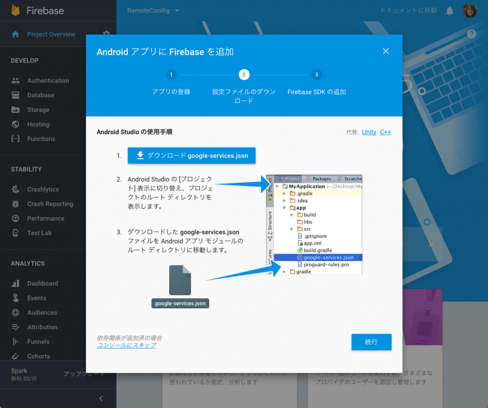The height and width of the screenshot is (408, 488).
Task: Click the Functions brackets icon
Action: tap(15, 139)
